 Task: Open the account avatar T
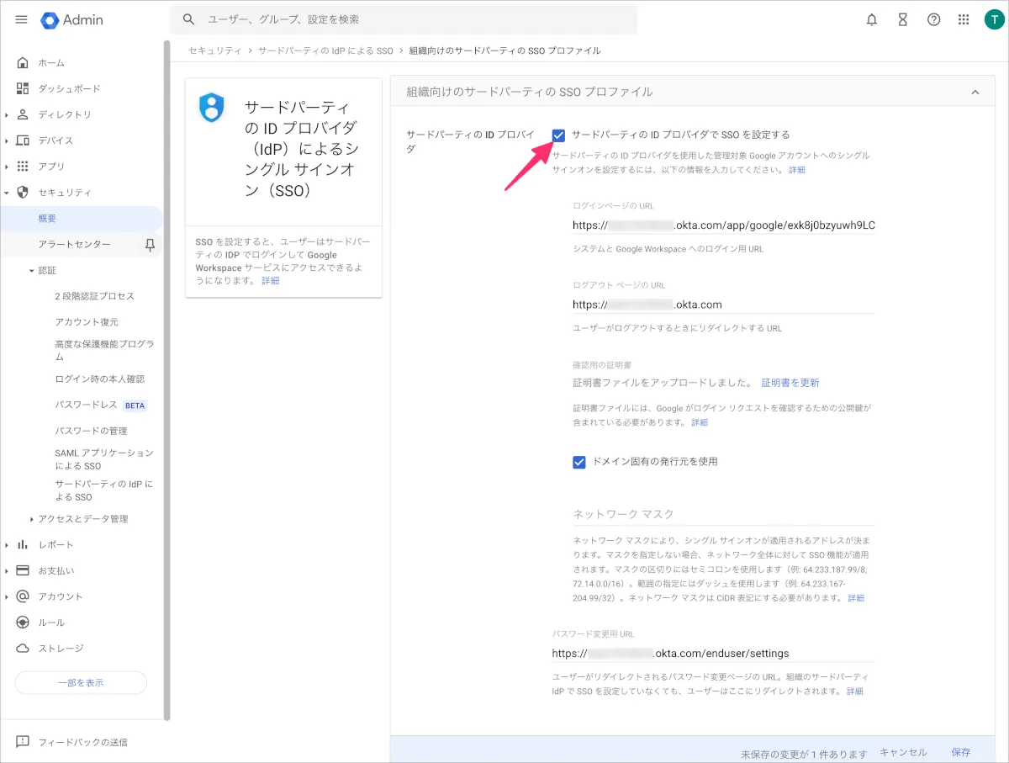993,19
